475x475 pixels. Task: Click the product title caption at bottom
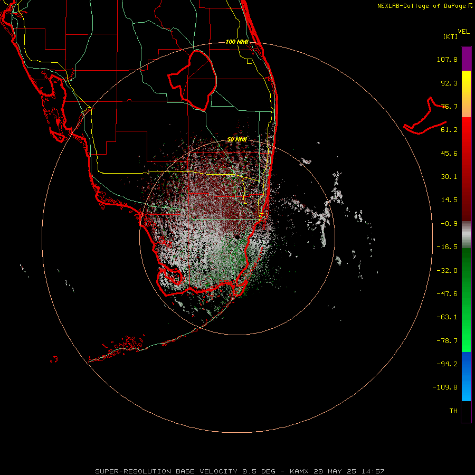tap(240, 471)
